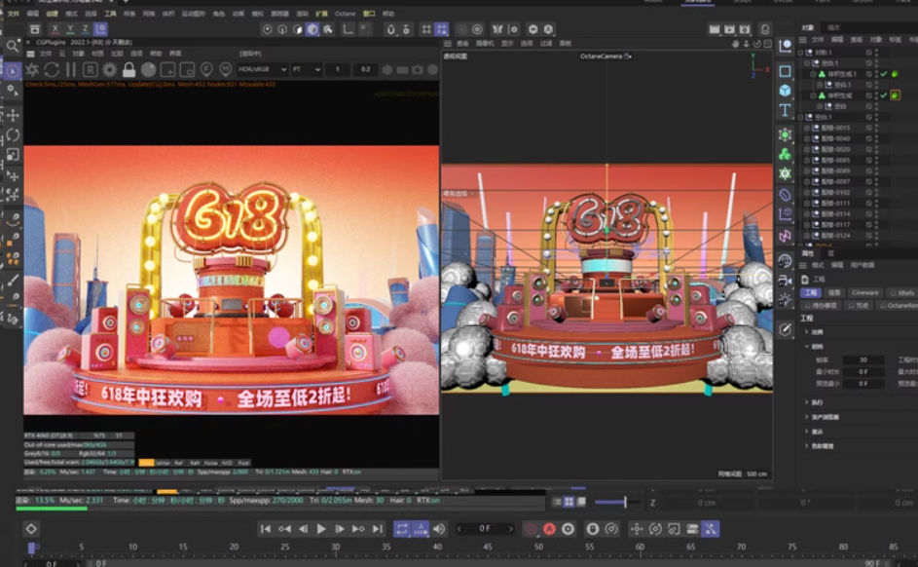The image size is (918, 567).
Task: Pause the Octane live render
Action: pos(70,70)
